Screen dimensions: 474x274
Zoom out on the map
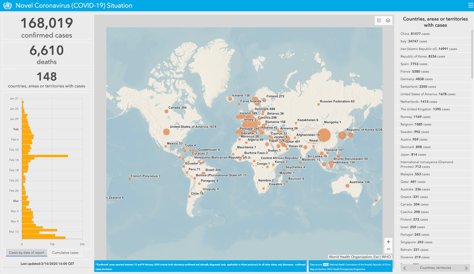388,249
